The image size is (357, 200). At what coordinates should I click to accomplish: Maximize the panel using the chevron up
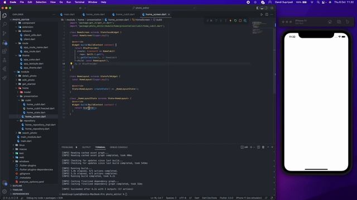(268, 147)
